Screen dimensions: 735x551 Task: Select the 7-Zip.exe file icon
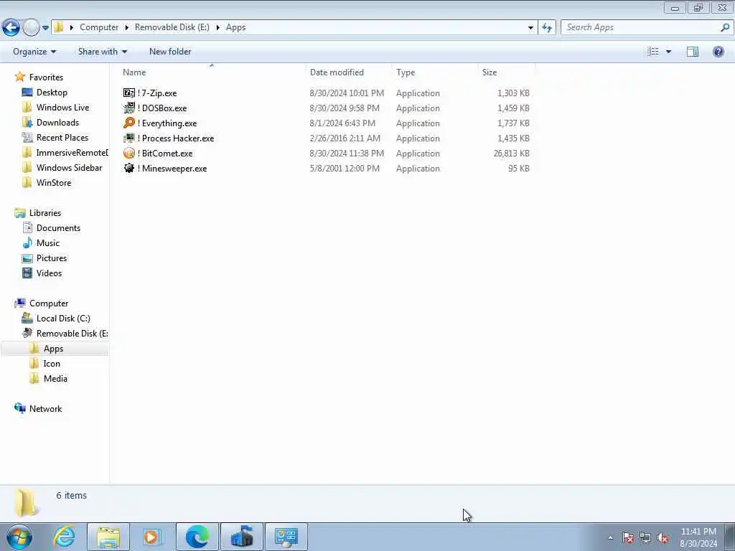point(129,93)
